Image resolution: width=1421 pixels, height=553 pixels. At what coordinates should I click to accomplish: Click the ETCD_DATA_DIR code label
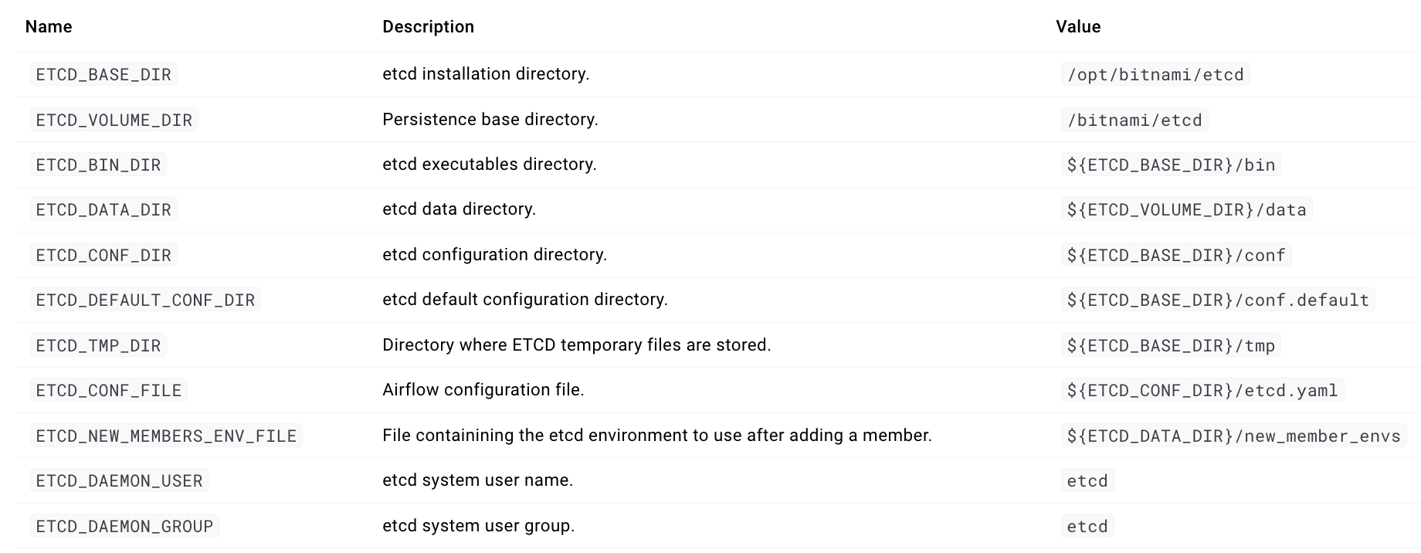point(103,210)
